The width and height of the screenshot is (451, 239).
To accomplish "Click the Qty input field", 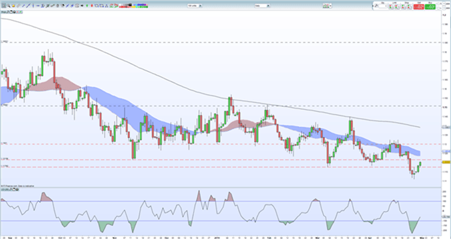I will (383, 6).
